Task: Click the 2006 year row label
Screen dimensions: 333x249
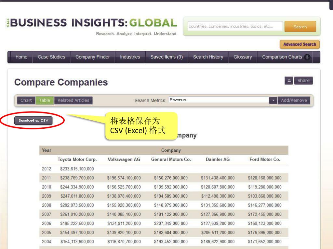Action: [x=47, y=223]
